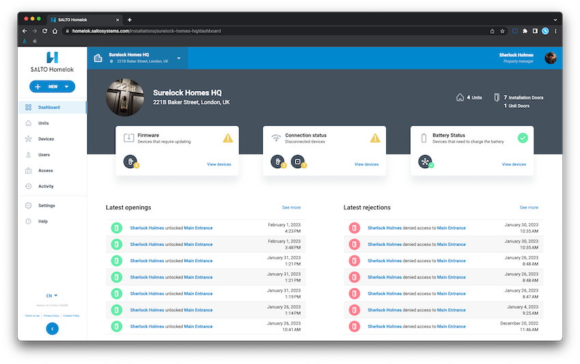Open Main Entrance in the 11:46 AM rejection
The width and height of the screenshot is (580, 364).
(451, 326)
